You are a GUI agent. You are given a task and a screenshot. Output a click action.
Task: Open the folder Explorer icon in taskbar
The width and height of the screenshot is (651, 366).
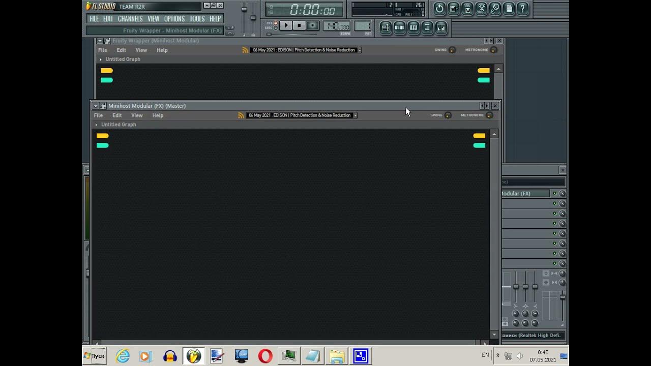(336, 356)
